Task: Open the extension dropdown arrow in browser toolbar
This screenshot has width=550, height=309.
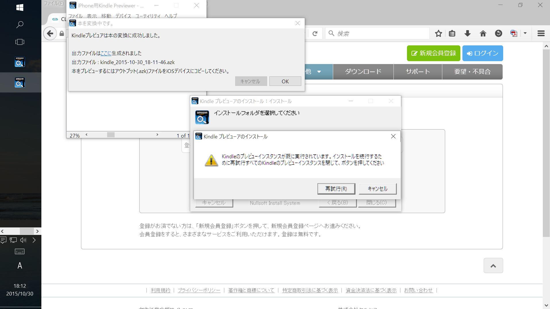Action: pyautogui.click(x=525, y=33)
